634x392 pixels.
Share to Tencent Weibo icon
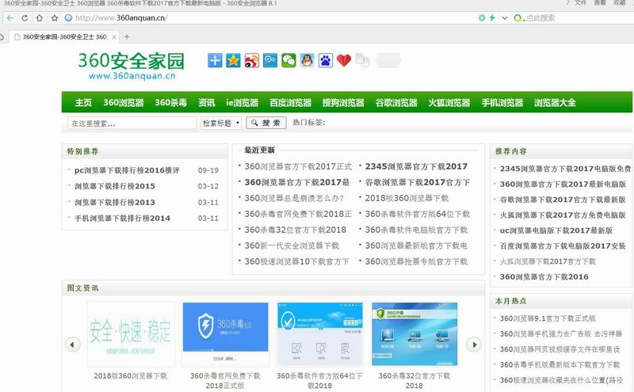(x=270, y=61)
